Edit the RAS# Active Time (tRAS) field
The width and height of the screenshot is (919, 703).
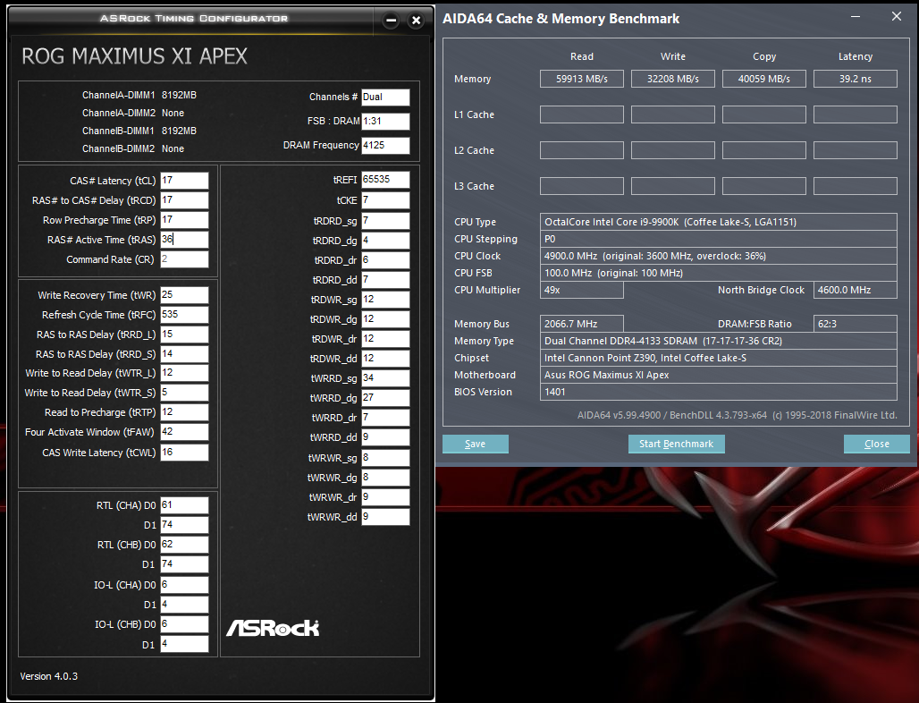click(x=184, y=239)
